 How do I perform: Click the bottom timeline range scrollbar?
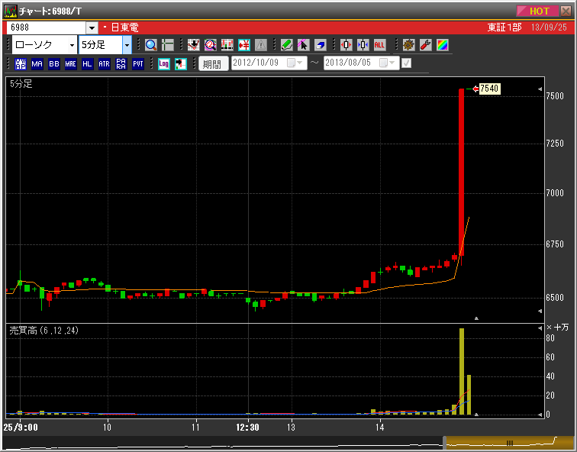(498, 442)
